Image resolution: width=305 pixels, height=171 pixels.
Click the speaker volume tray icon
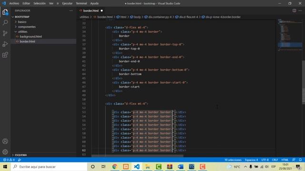267,167
